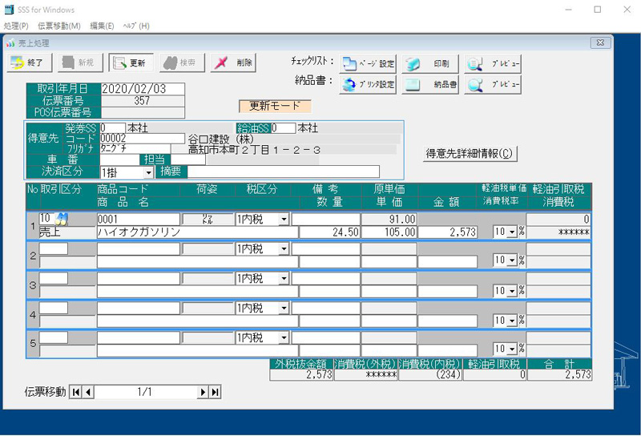Click the 摘要 (remarks) input field
This screenshot has height=436, width=641.
(x=282, y=172)
